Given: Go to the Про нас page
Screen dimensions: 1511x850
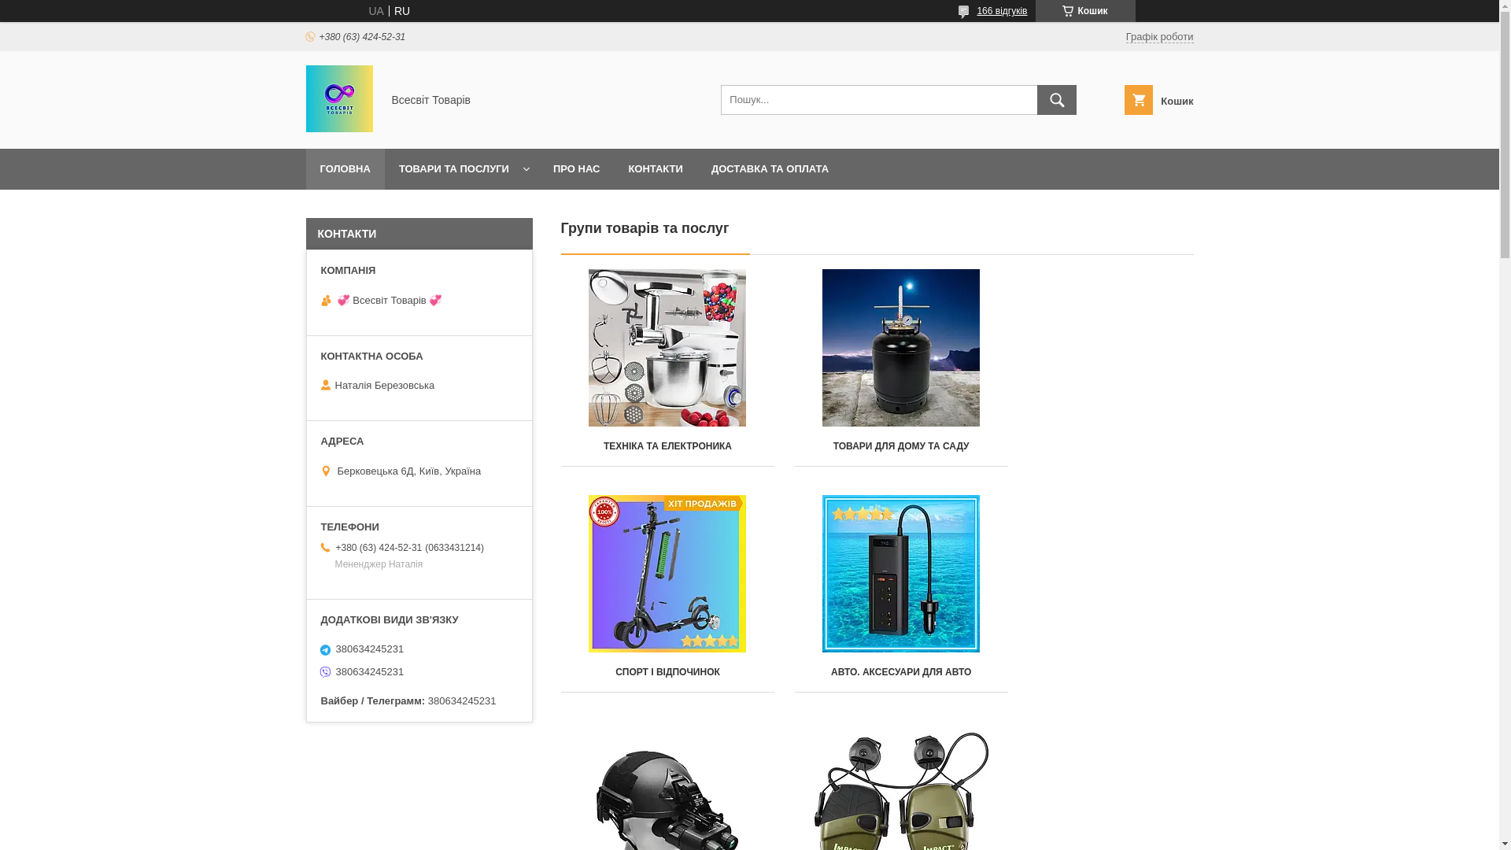Looking at the screenshot, I should (x=576, y=169).
